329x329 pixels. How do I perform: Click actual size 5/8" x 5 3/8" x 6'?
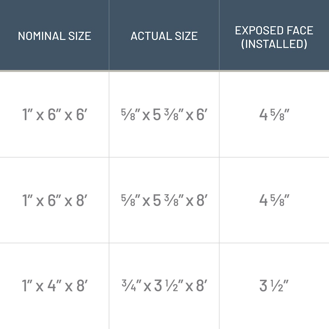pyautogui.click(x=164, y=115)
